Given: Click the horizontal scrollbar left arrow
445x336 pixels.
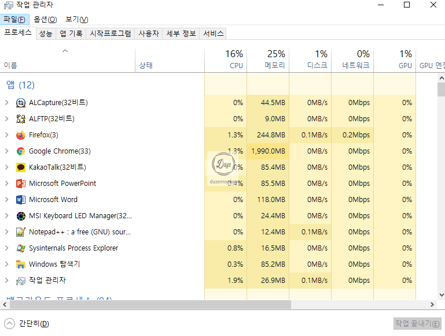Looking at the screenshot, I should (5, 305).
